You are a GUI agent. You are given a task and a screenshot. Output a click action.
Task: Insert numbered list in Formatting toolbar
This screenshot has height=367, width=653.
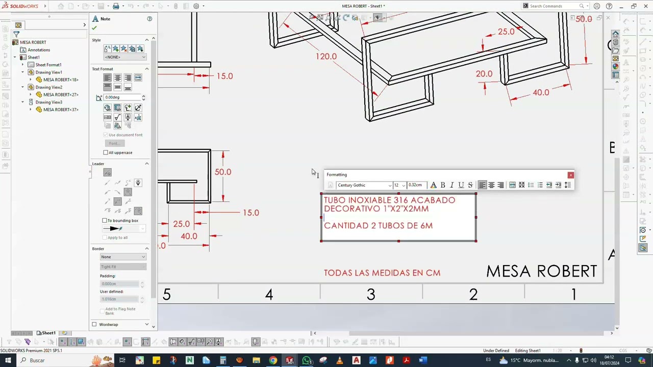[x=540, y=185]
